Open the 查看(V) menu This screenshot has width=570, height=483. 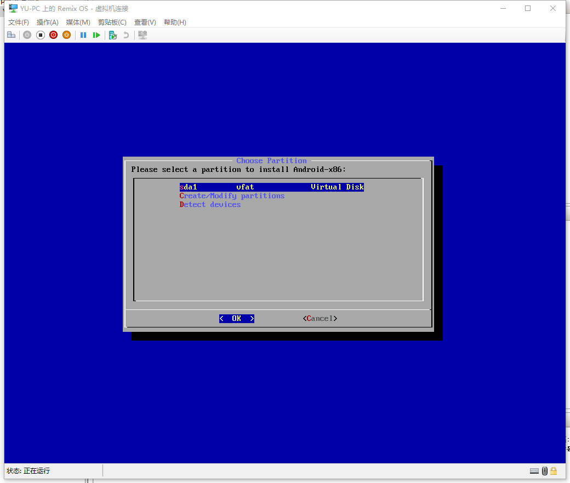click(145, 22)
